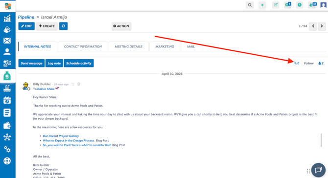The width and height of the screenshot is (328, 178).
Task: Open the marketing megaphone sidebar icon
Action: pyautogui.click(x=7, y=30)
